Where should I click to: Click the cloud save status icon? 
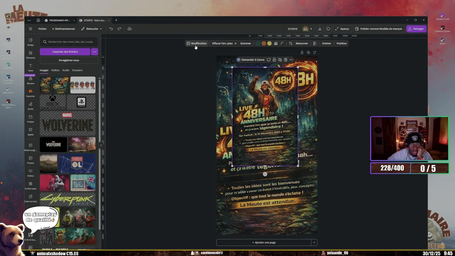point(129,29)
